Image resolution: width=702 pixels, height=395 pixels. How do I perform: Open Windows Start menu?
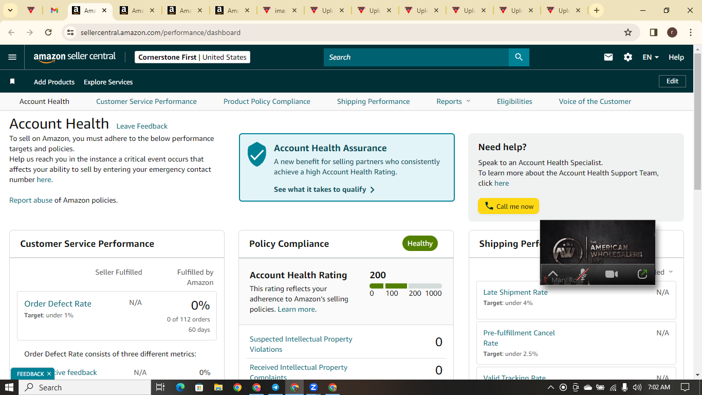pos(9,387)
